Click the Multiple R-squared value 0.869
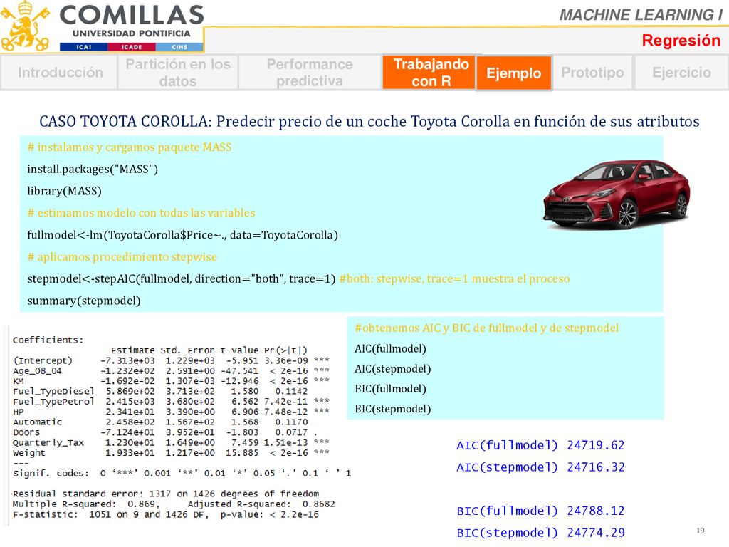Screen dimensions: 729x547 tap(142, 504)
